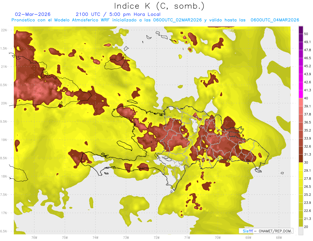Pick the salmon swatch between 39.1 and 40
The image size is (313, 241).
point(301,102)
